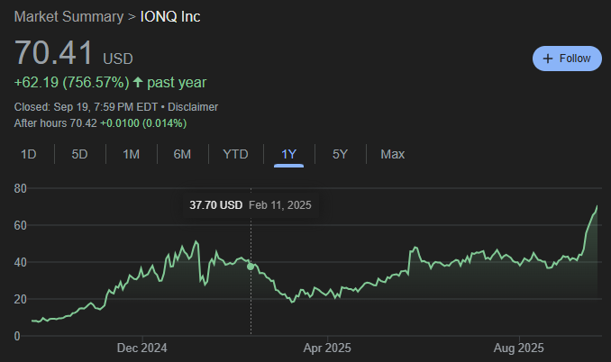Click the Closed: Sep 19 timestamp text
The height and width of the screenshot is (362, 611).
86,107
